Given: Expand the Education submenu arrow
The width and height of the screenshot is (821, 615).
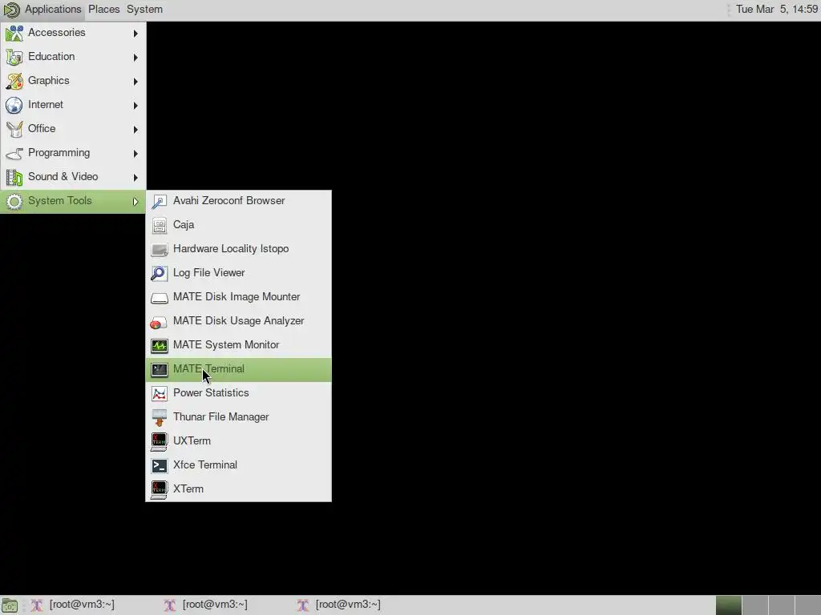Looking at the screenshot, I should pos(135,57).
